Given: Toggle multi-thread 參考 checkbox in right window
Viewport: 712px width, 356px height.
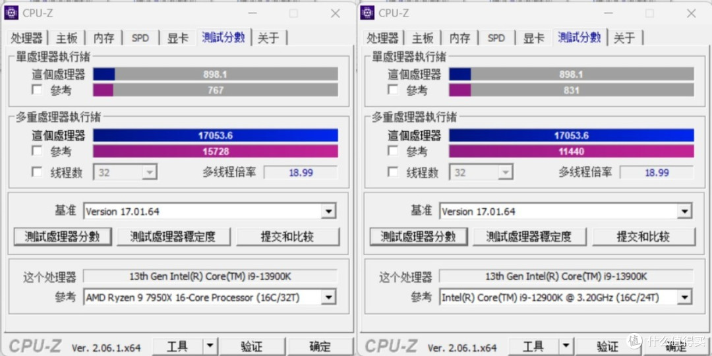Looking at the screenshot, I should point(393,151).
